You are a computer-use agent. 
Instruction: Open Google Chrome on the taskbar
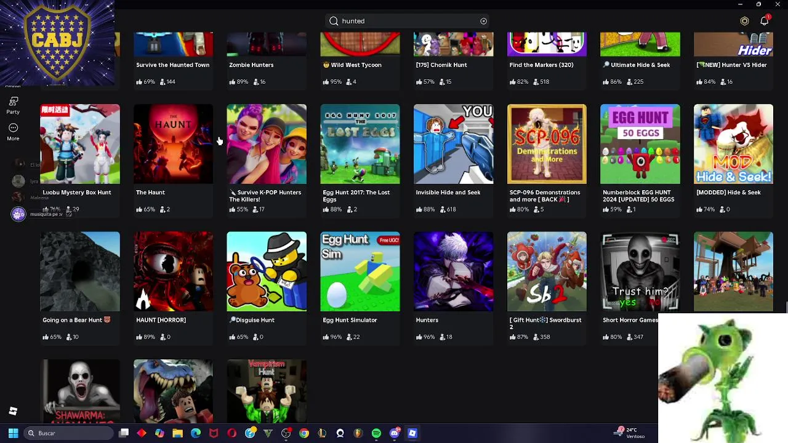304,433
